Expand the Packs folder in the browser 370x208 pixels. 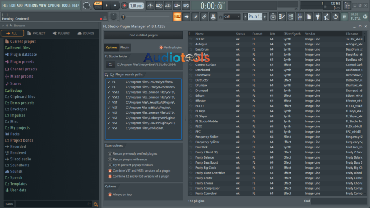pyautogui.click(x=15, y=134)
